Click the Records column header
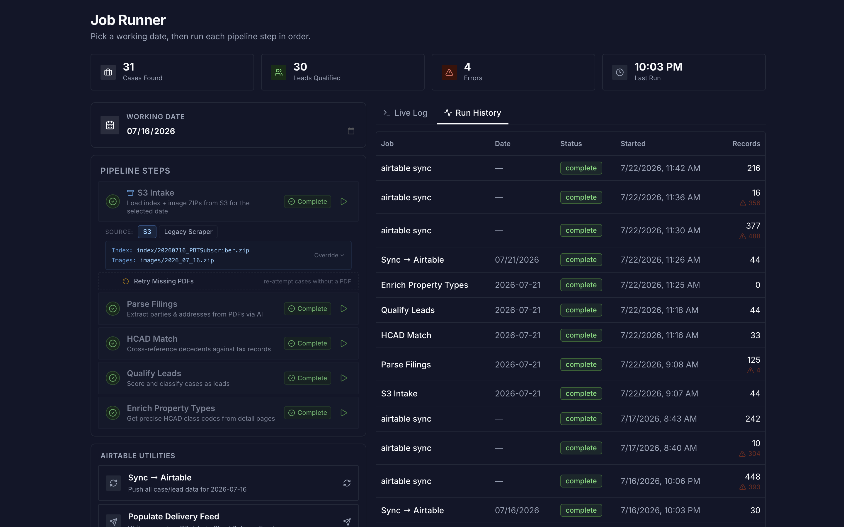 (x=746, y=143)
